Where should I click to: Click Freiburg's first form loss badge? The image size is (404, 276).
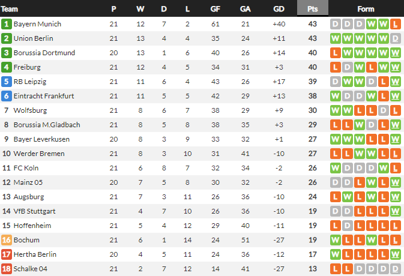coord(336,67)
